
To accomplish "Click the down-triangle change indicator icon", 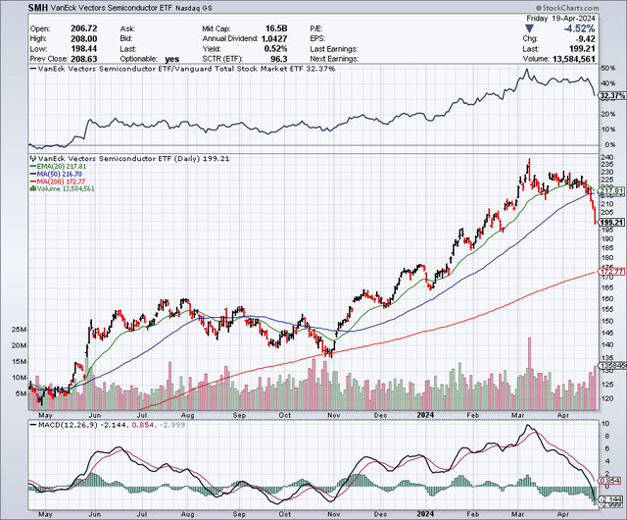I will pos(529,28).
